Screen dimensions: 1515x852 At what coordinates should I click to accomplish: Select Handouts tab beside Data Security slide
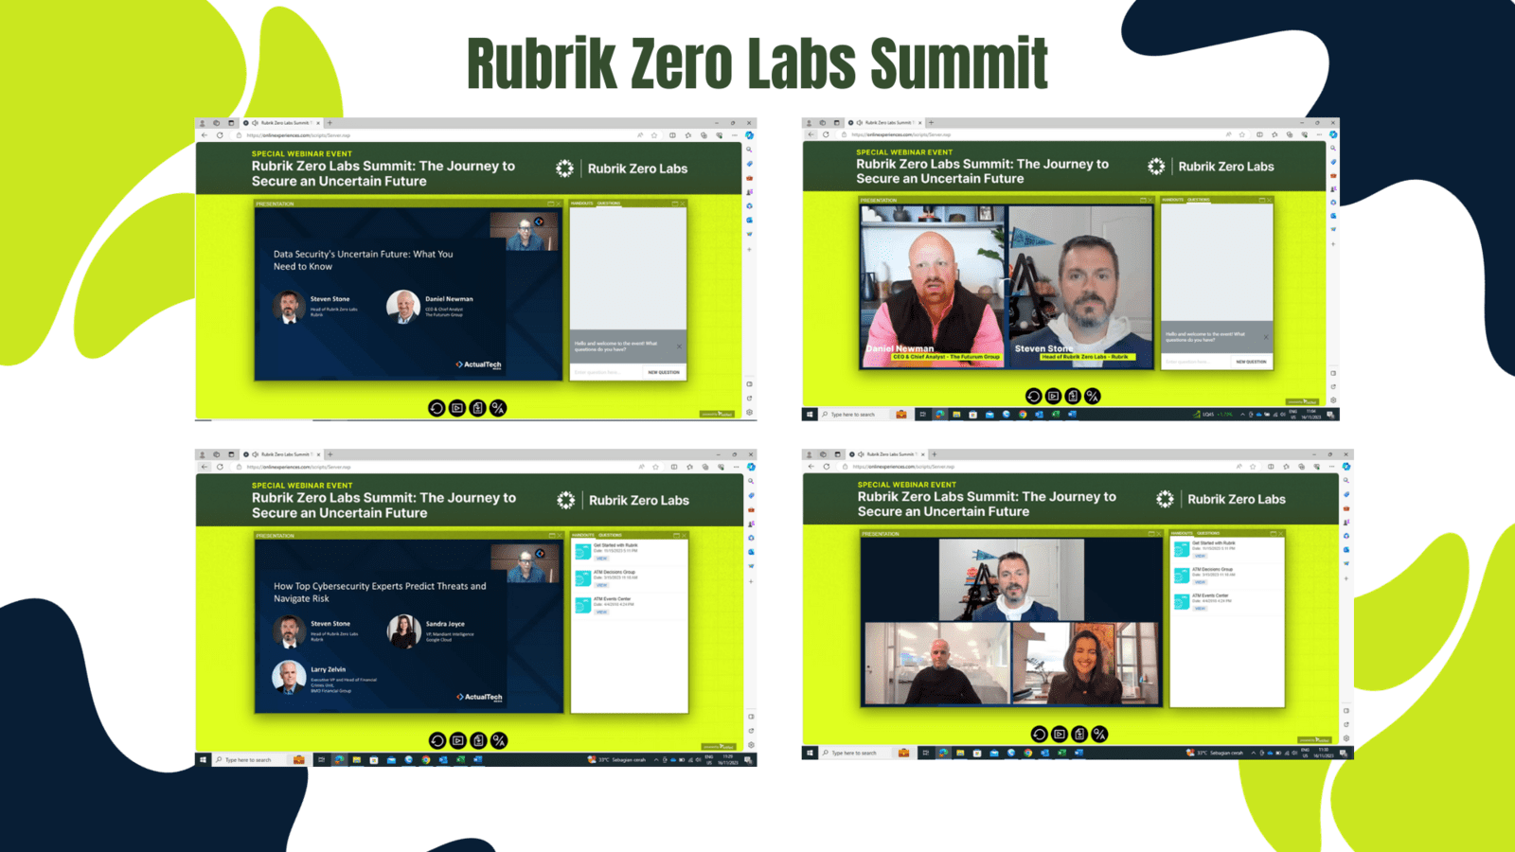(582, 204)
